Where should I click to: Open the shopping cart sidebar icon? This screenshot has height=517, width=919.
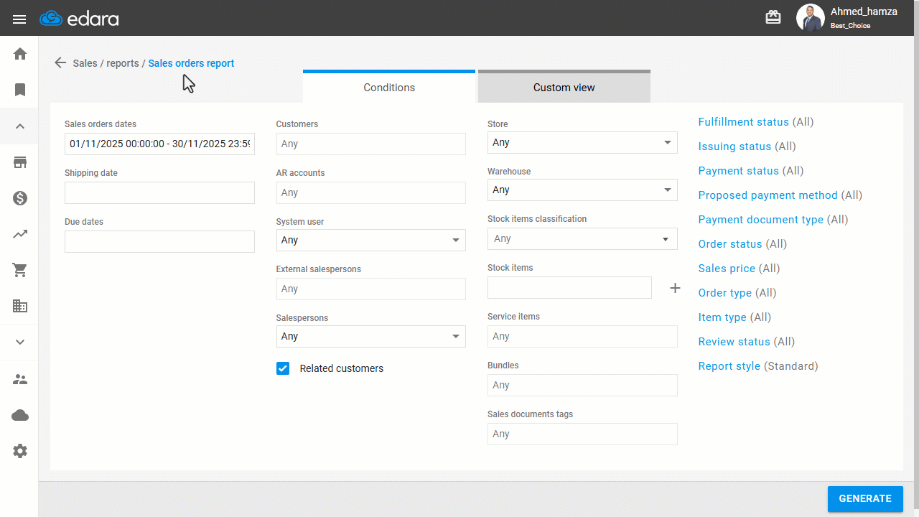point(20,270)
